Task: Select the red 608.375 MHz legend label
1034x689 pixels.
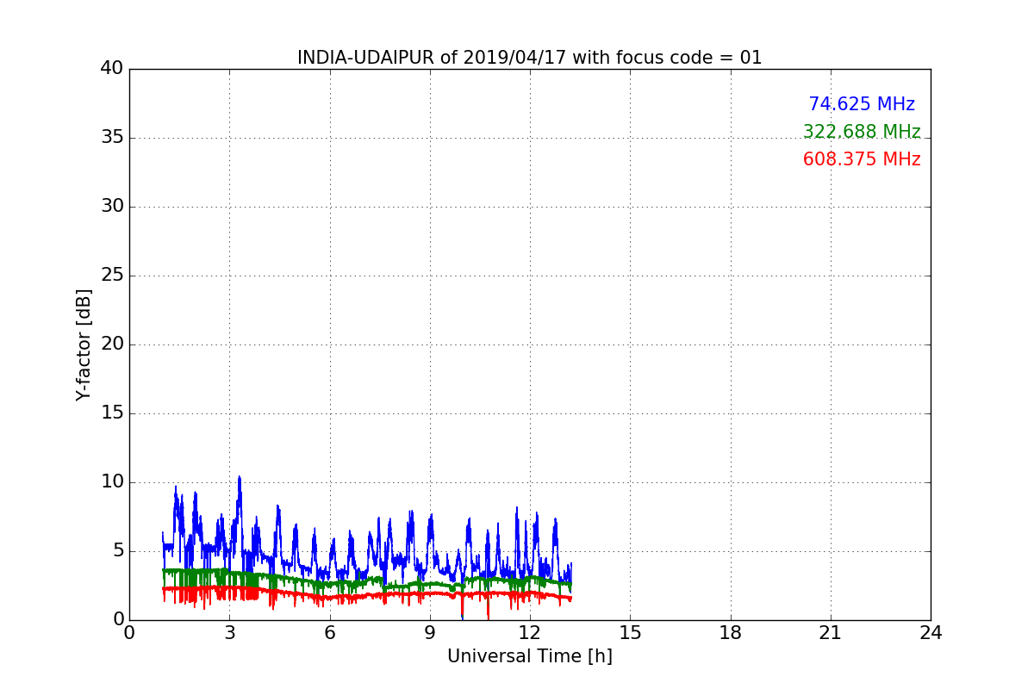Action: 862,159
